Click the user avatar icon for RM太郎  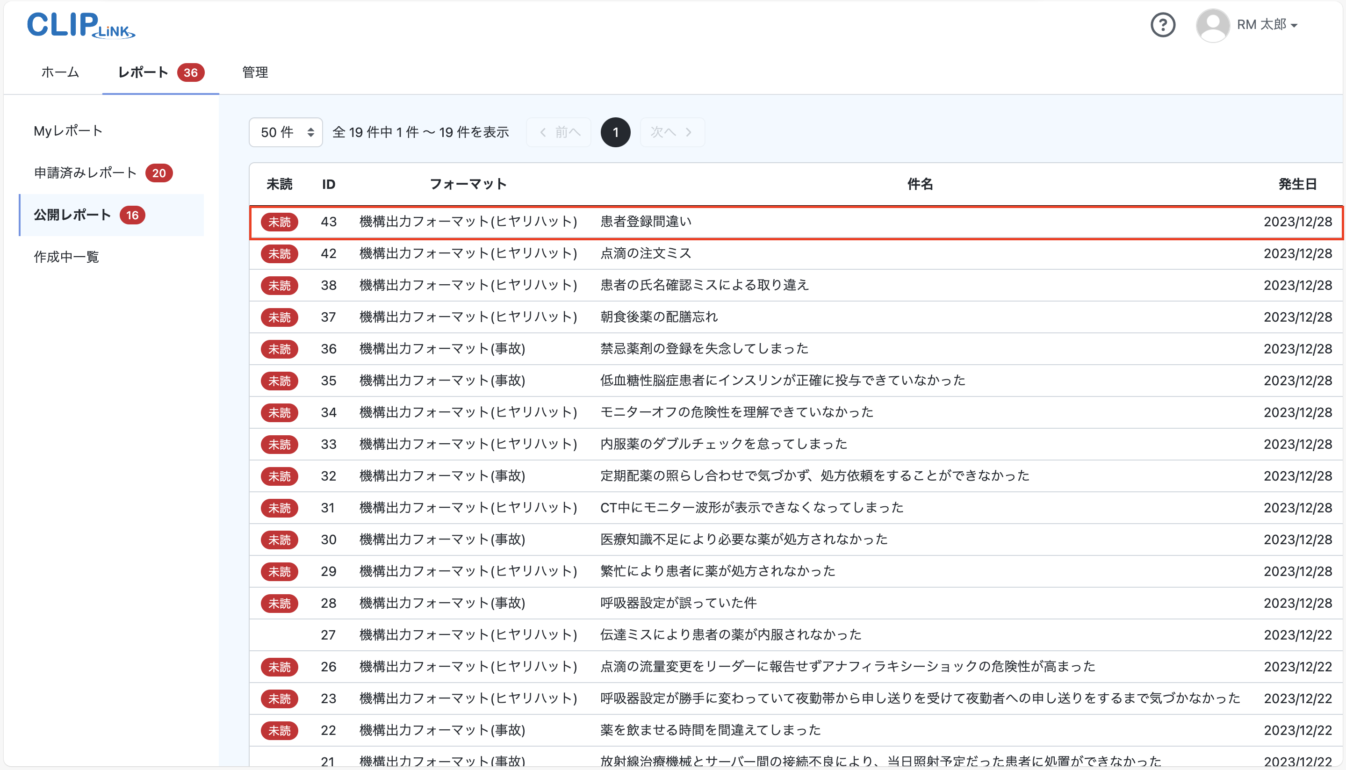(1212, 25)
